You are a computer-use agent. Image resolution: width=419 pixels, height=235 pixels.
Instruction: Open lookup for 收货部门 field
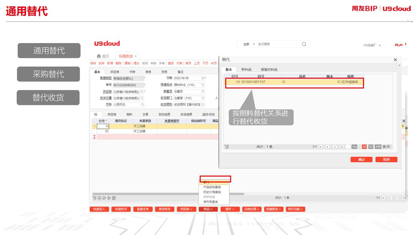[203, 98]
